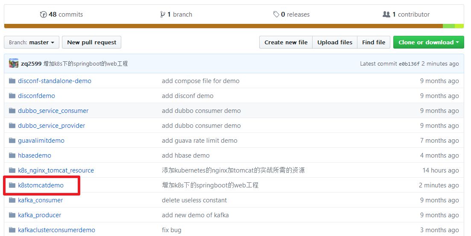The image size is (471, 236).
Task: Open 'add hbase demo' commit message
Action: point(186,155)
